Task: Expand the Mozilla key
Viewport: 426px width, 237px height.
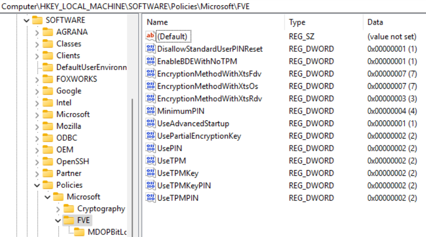Action: click(37, 127)
